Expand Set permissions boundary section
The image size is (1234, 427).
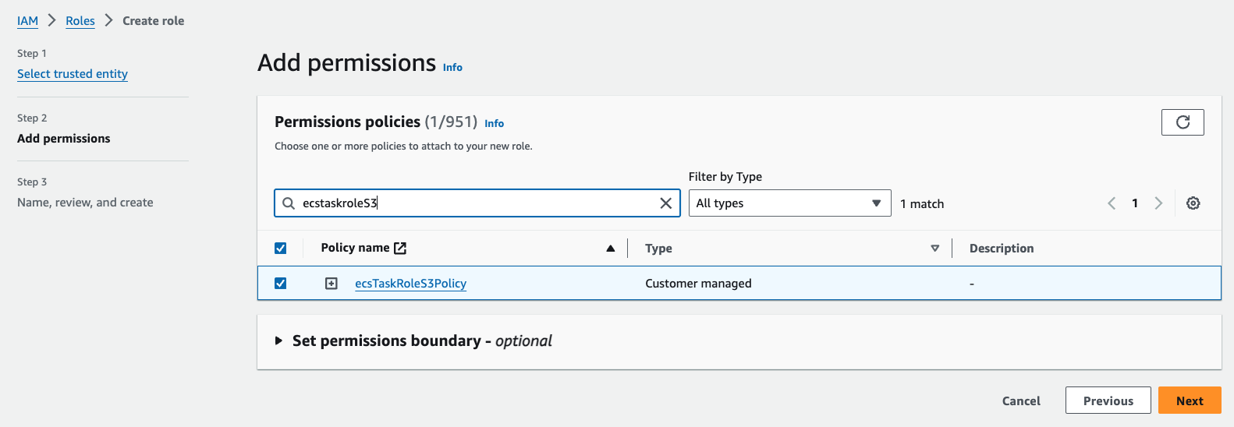pos(278,341)
